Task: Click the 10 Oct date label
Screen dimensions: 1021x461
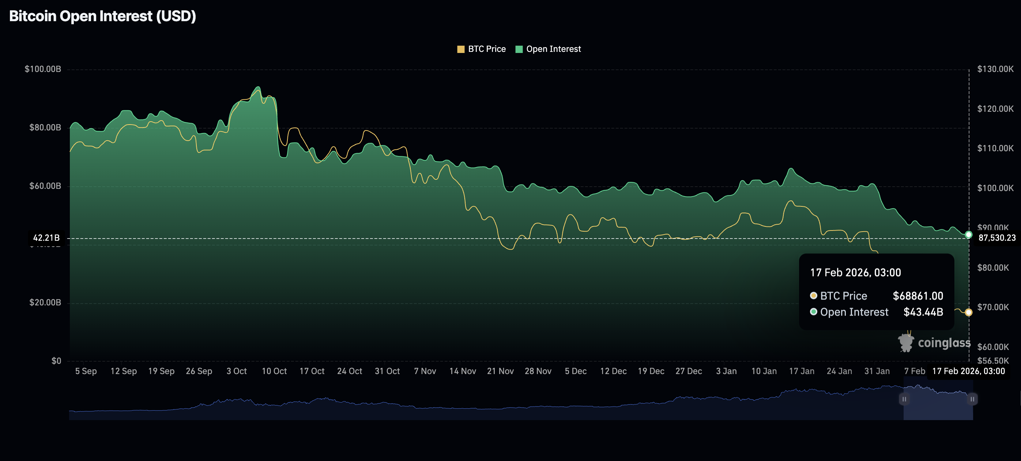Action: [x=274, y=371]
